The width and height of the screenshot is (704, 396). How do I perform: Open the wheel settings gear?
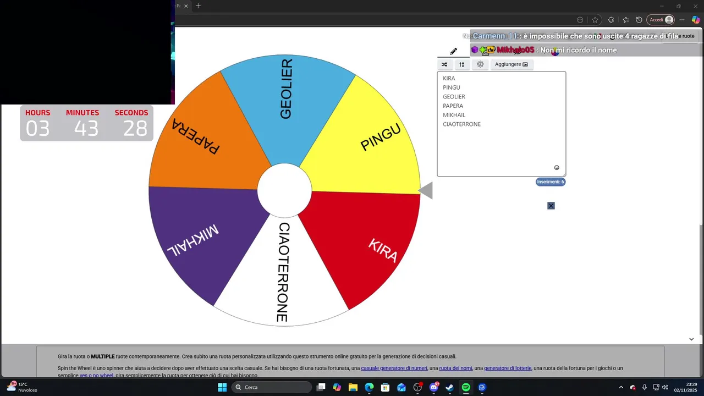(480, 64)
